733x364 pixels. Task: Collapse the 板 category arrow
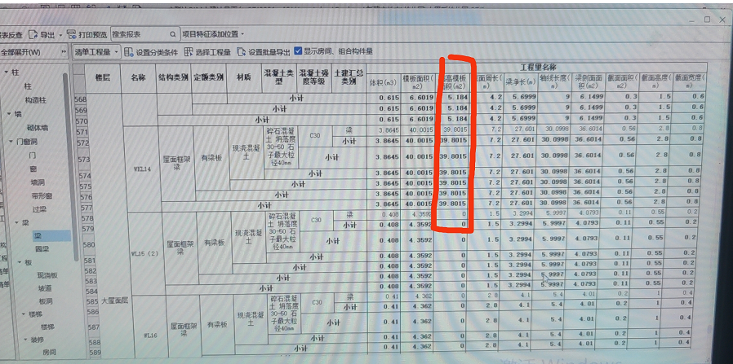point(19,262)
